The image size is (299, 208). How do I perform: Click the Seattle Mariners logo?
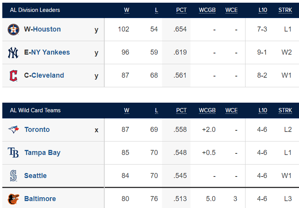[13, 176]
